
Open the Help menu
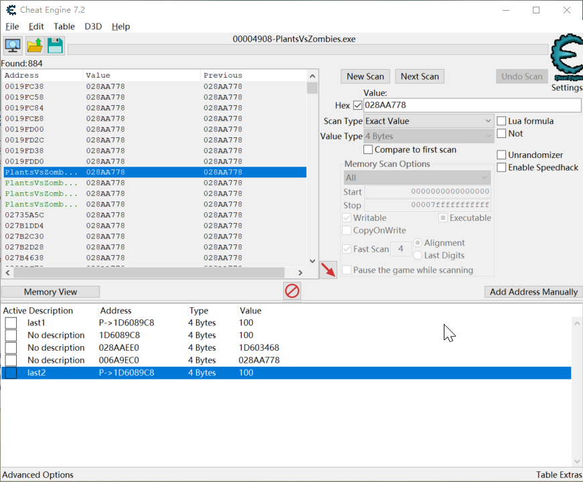(x=121, y=26)
